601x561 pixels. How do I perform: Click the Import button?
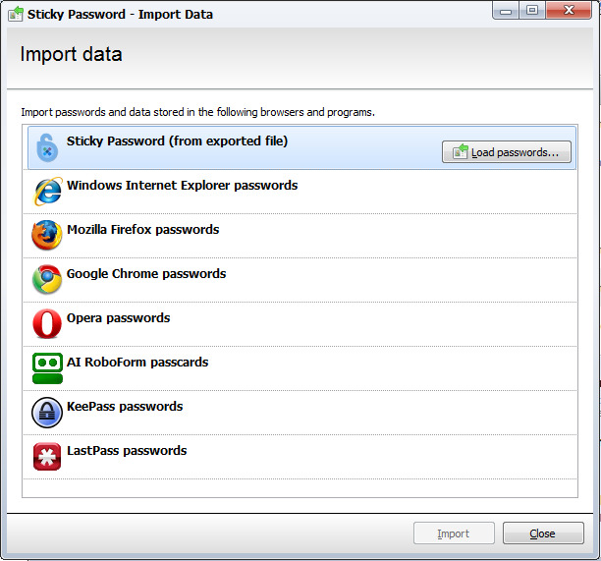(x=454, y=533)
